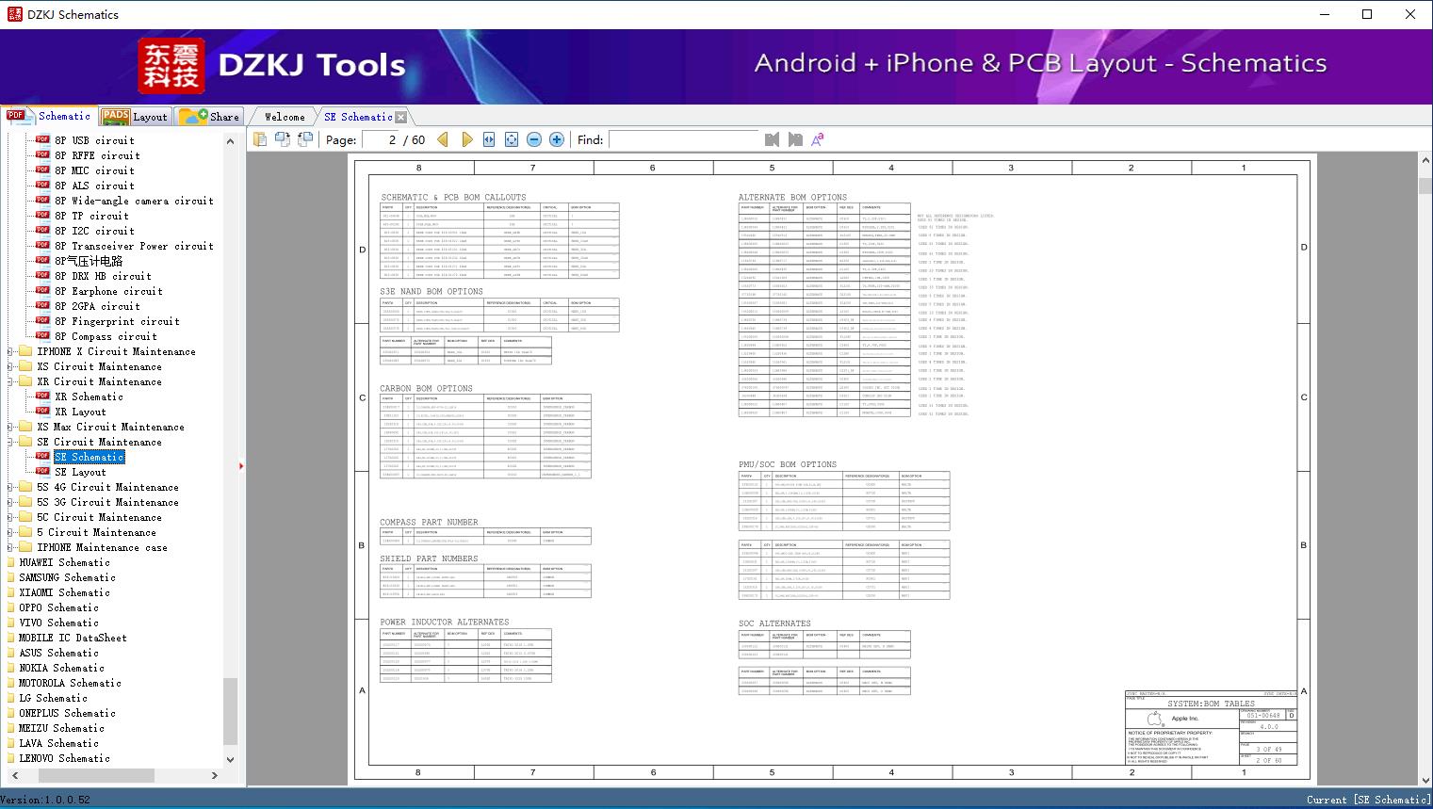Open the Welcome document tab

285,117
